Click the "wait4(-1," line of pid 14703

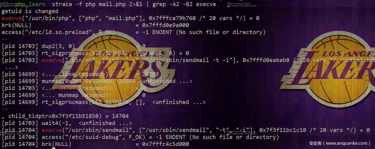tap(67, 123)
